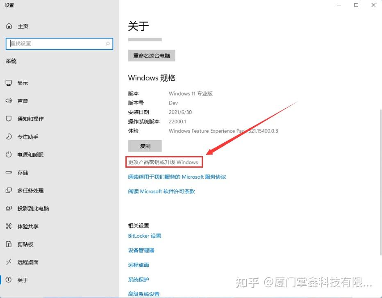Open 设备管理器 link
The width and height of the screenshot is (382, 298).
coord(141,250)
